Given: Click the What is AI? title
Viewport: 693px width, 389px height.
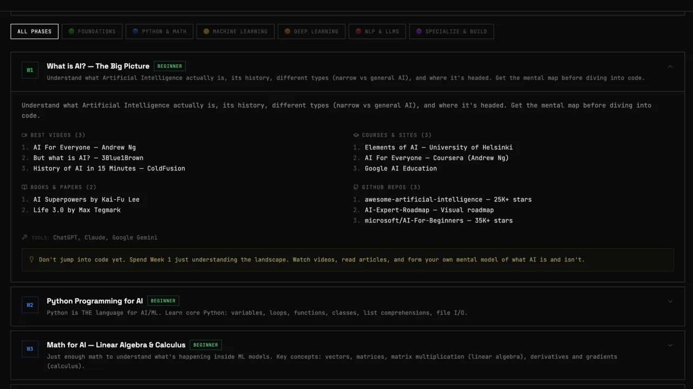Looking at the screenshot, I should coord(98,66).
